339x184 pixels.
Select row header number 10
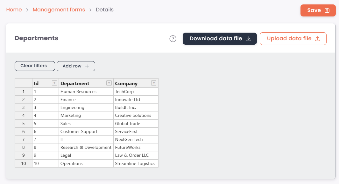click(x=24, y=163)
